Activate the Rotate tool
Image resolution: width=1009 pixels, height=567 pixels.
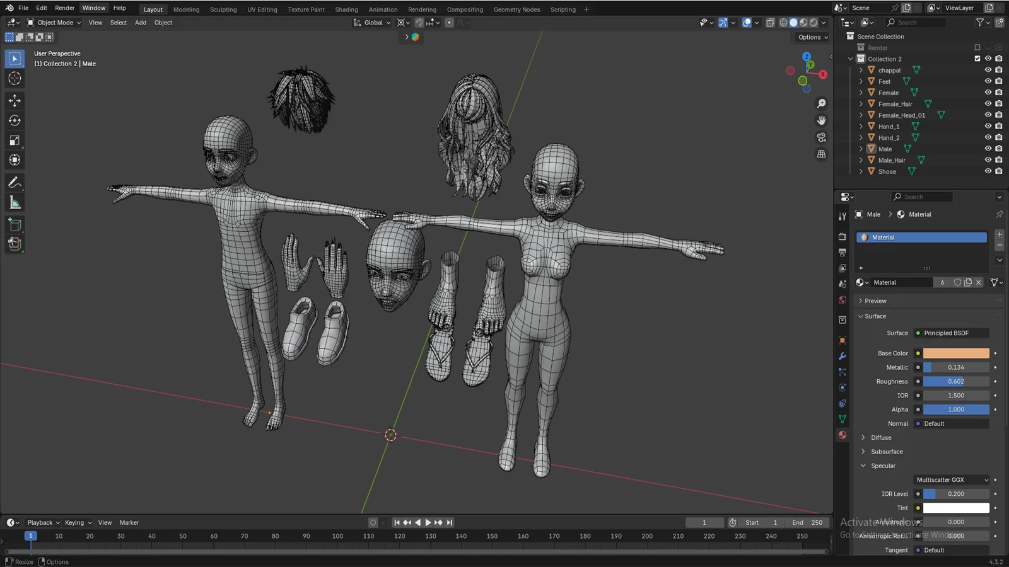[x=14, y=120]
